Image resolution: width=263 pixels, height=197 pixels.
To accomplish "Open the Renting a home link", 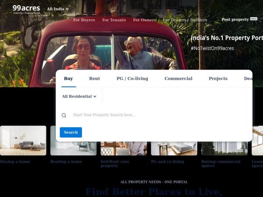I will (66, 162).
